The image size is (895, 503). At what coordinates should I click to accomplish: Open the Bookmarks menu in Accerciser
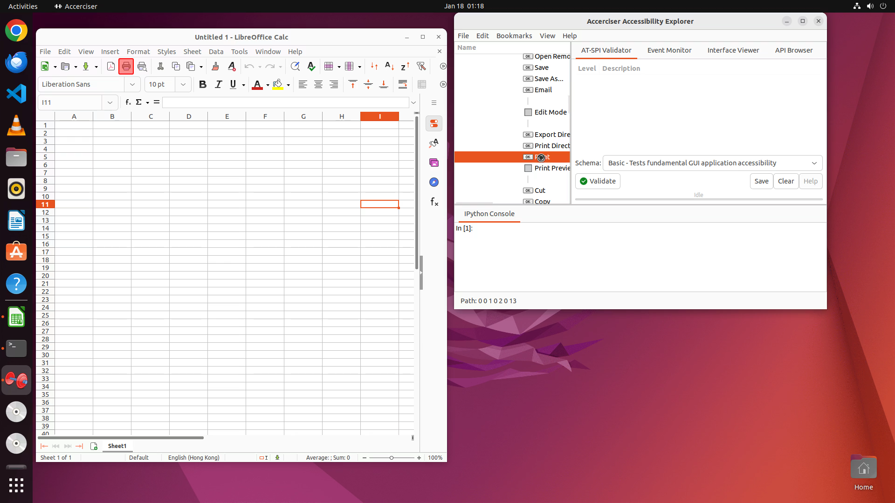tap(514, 36)
